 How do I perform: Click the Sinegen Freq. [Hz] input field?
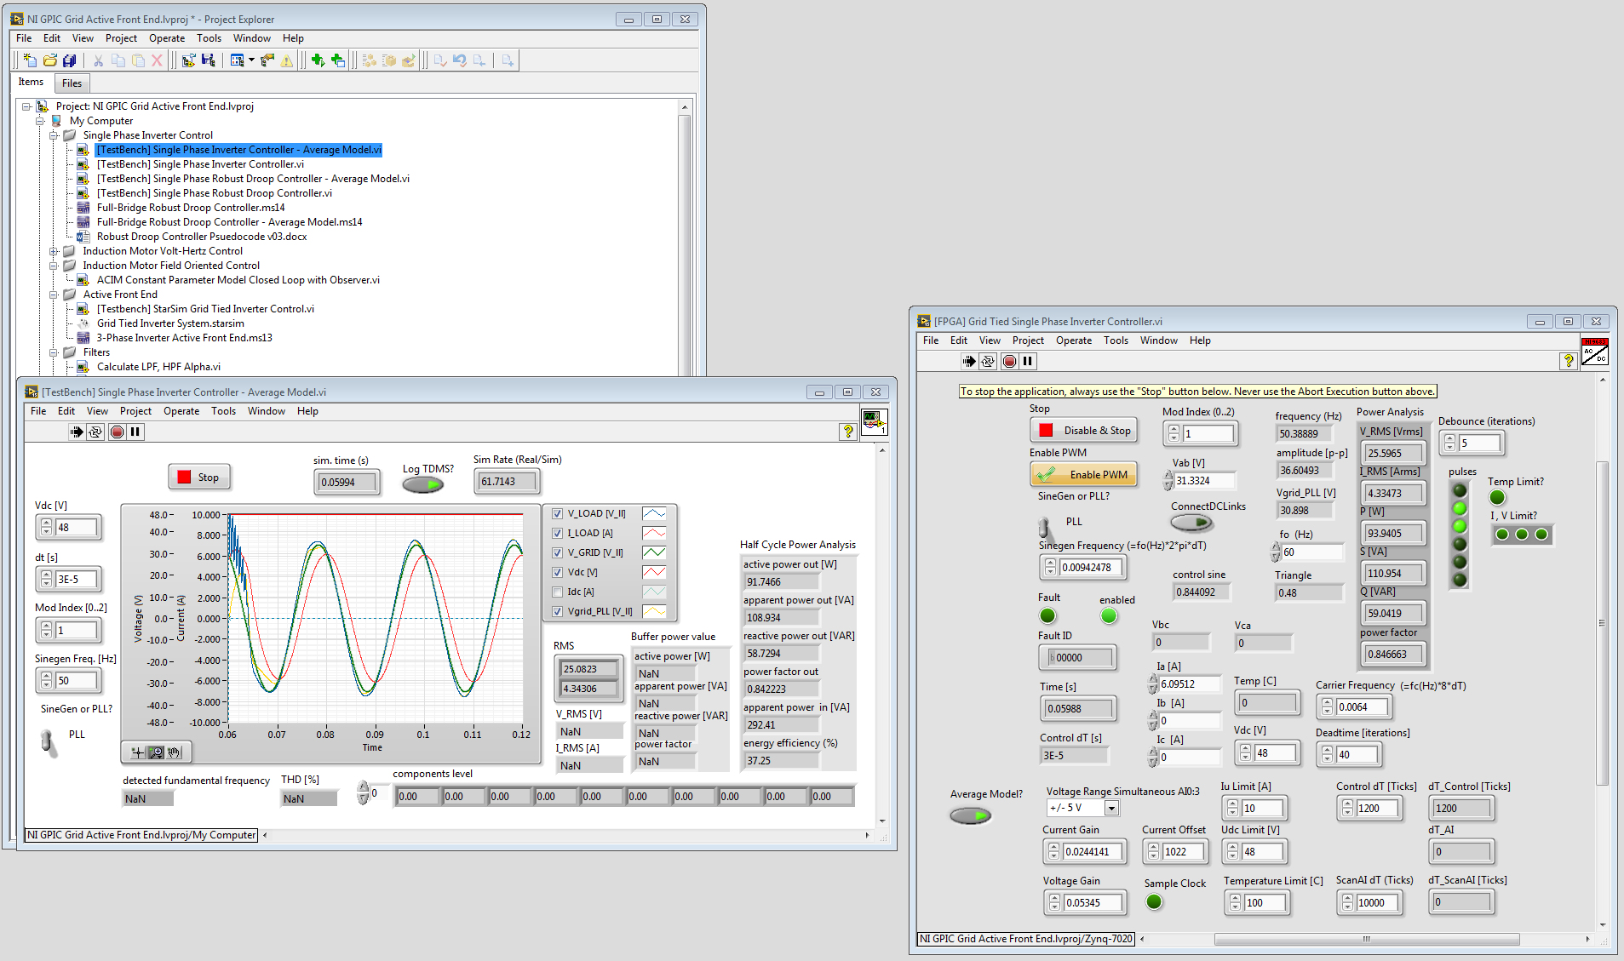click(x=77, y=681)
